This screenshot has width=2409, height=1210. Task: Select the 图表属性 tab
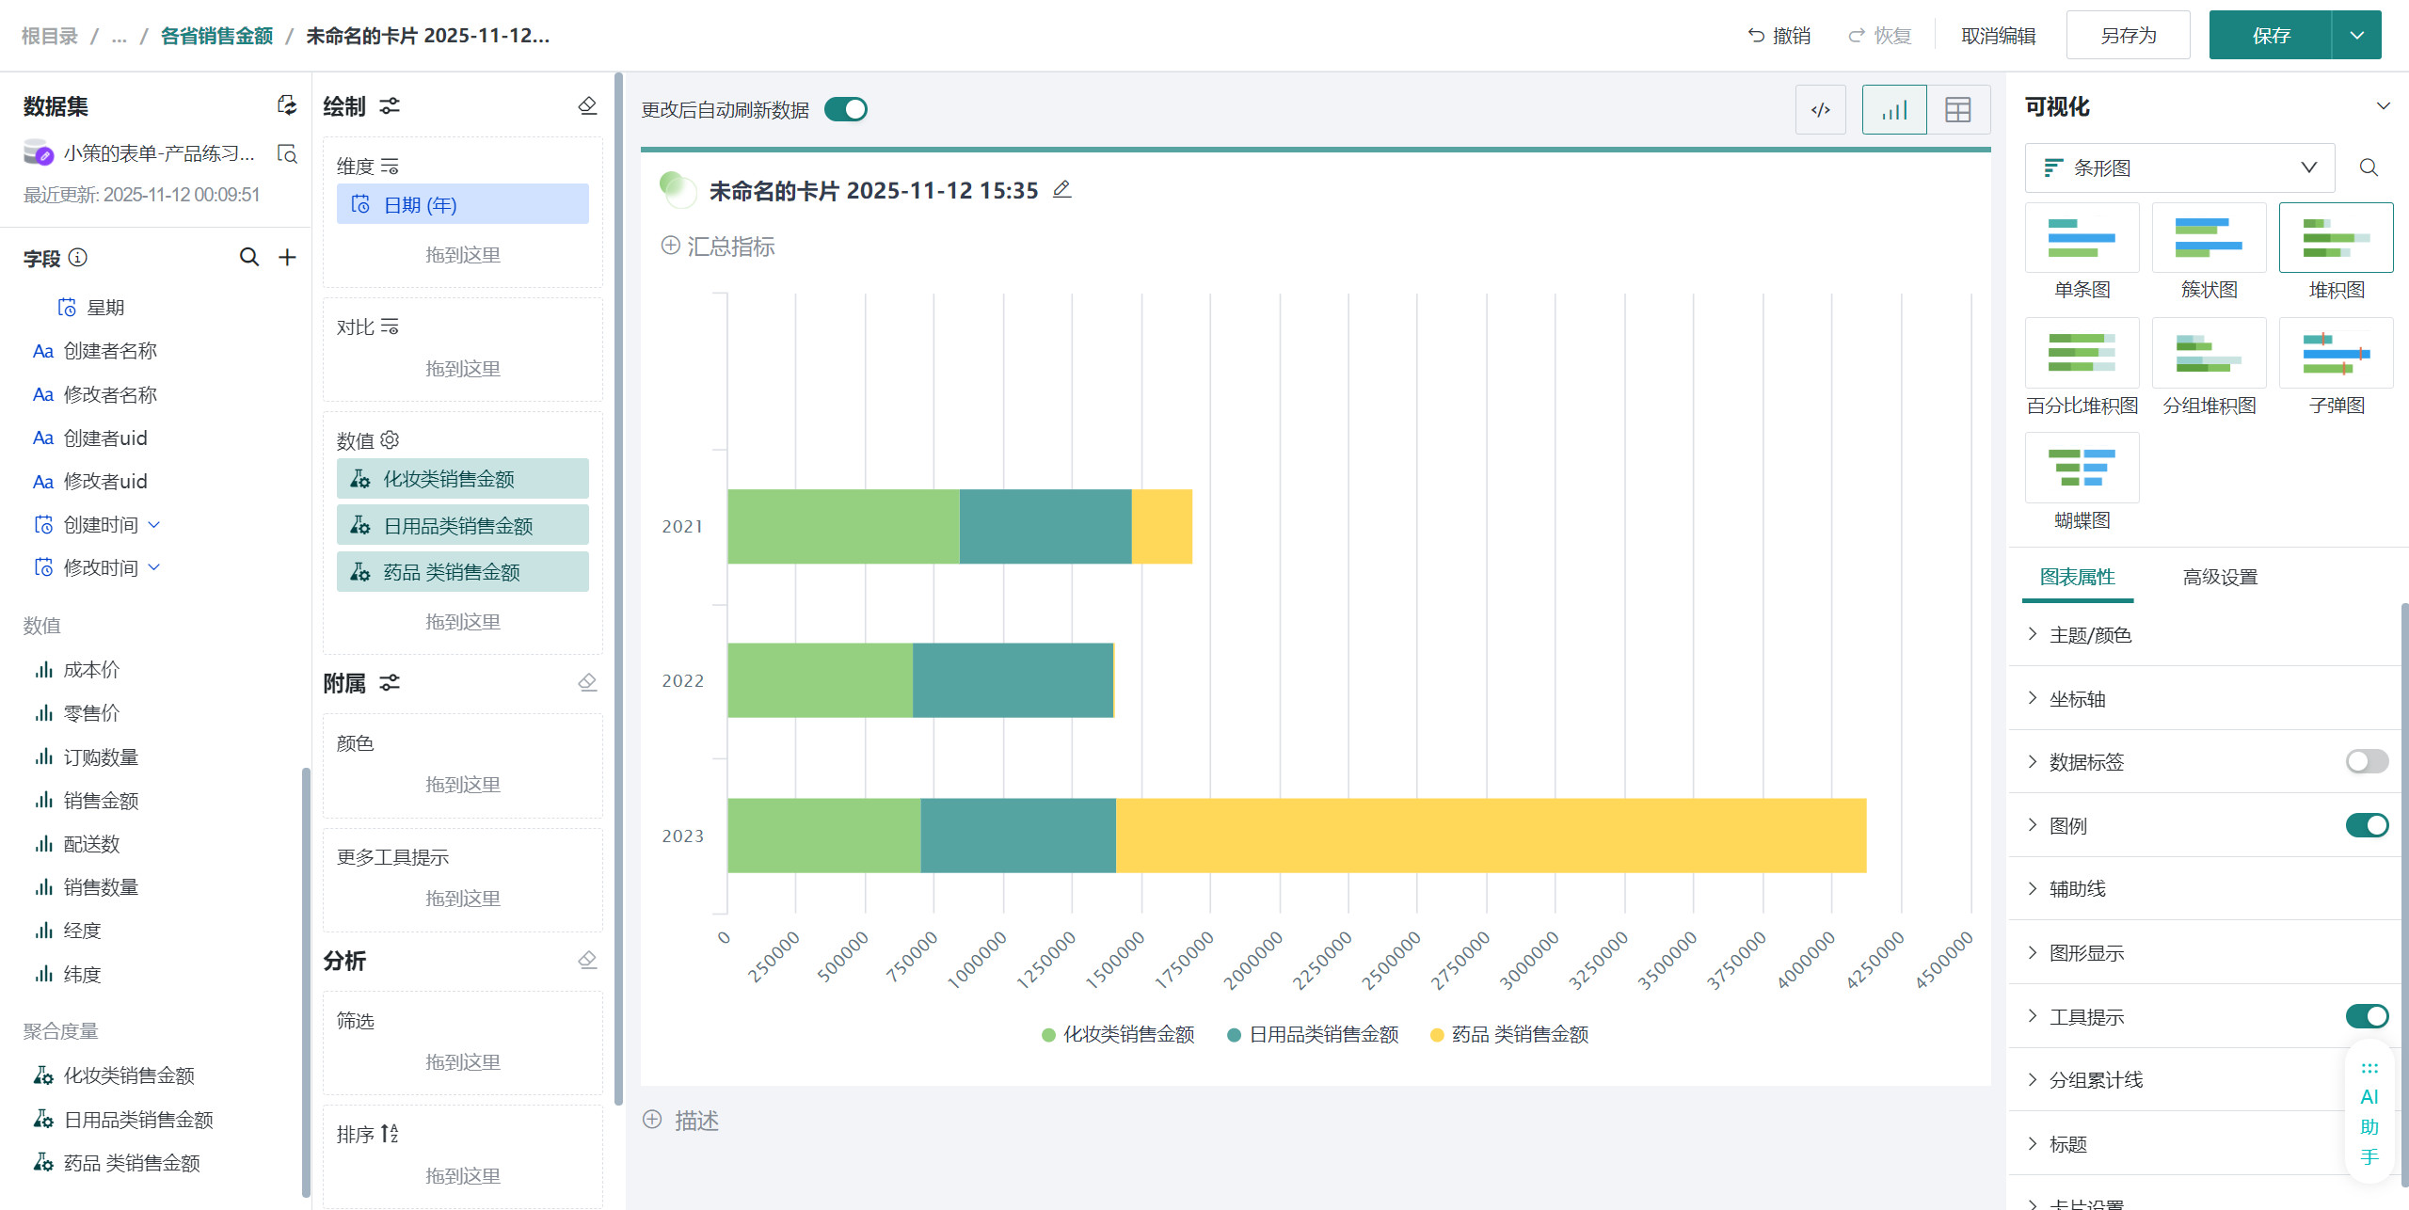point(2077,577)
